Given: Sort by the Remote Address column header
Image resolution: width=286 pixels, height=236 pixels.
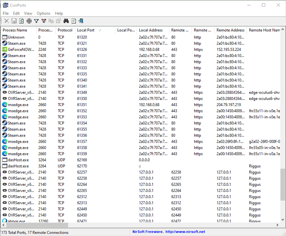Looking at the screenshot, I should tap(230, 30).
